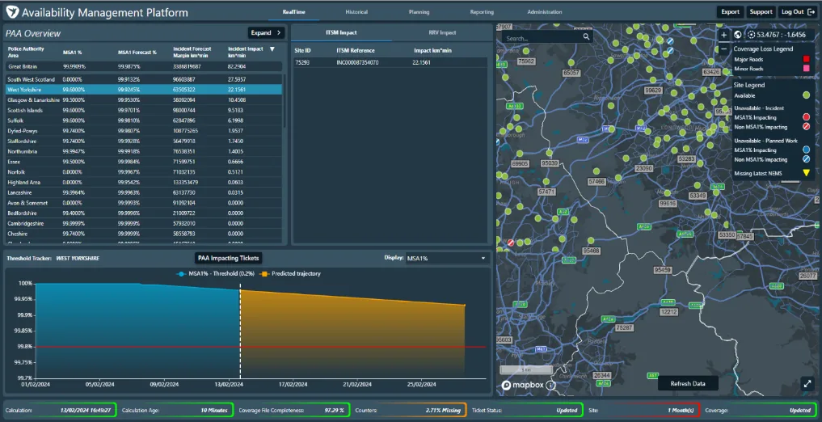Screen dimensions: 822x422
Task: Select the Scottish Islands row
Action: (x=144, y=111)
